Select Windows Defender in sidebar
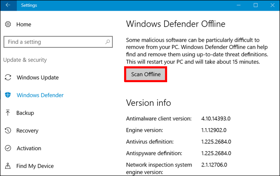The image size is (280, 176). (x=40, y=95)
